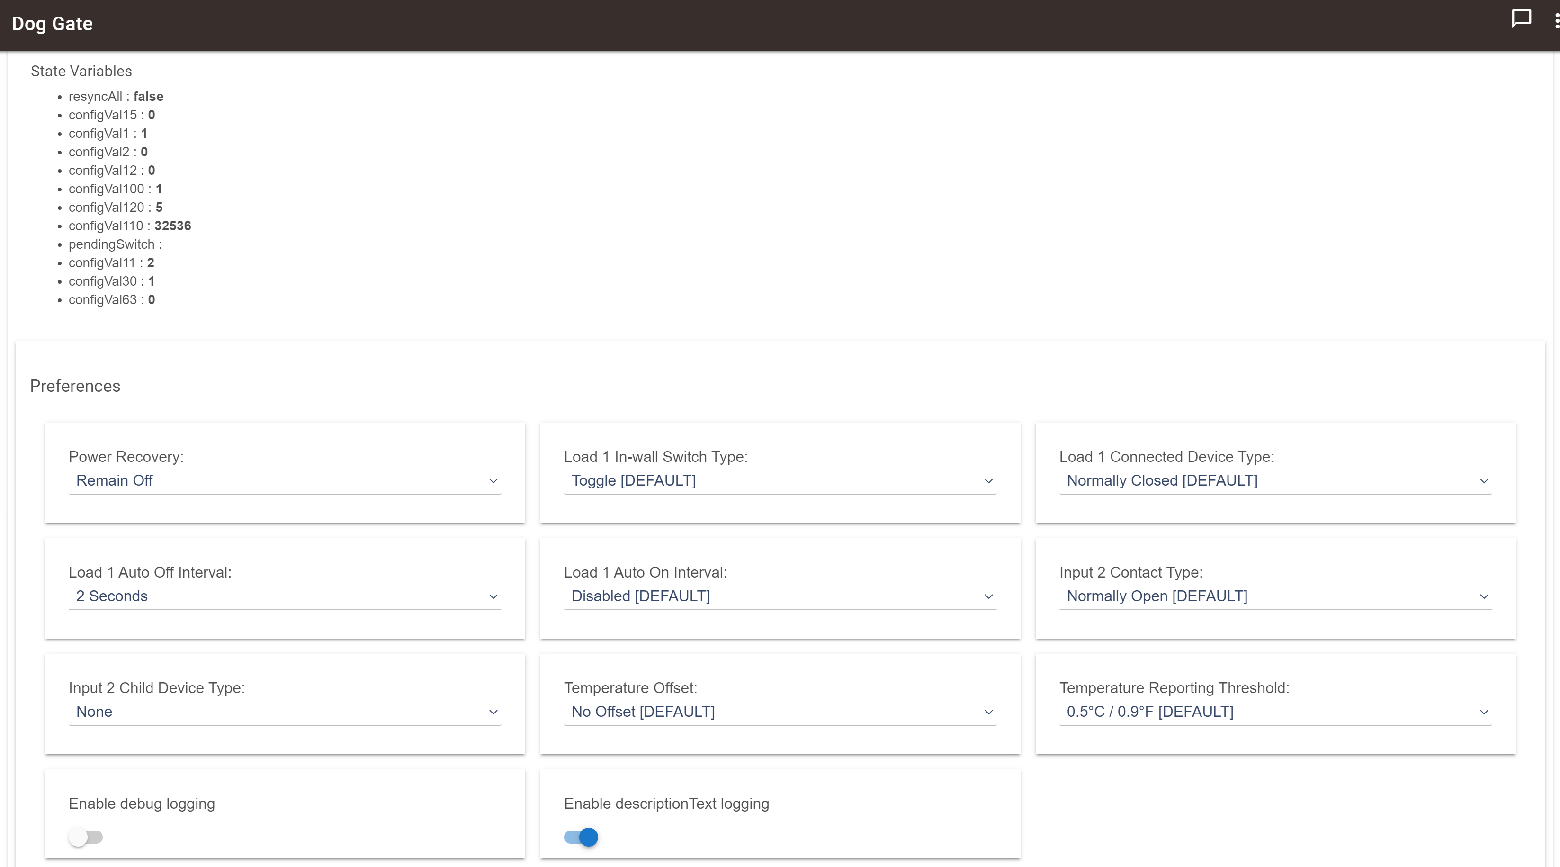The height and width of the screenshot is (867, 1560).
Task: Click the Dog Gate page title
Action: (x=52, y=24)
